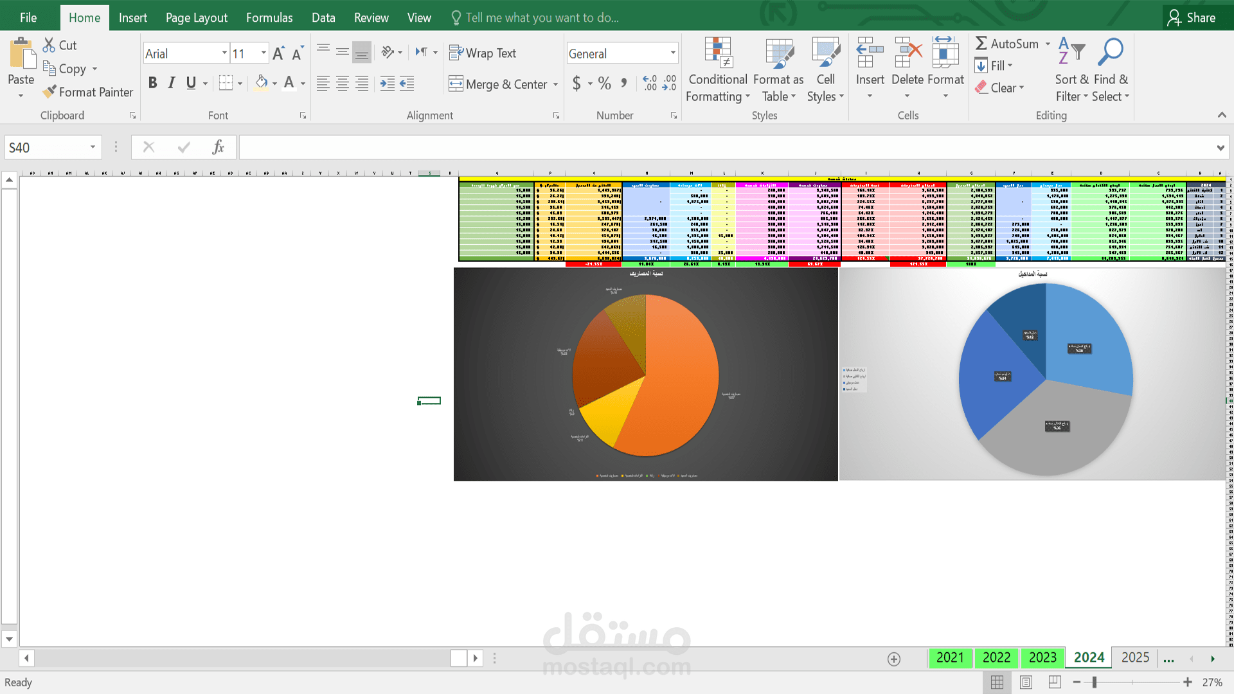Toggle italic formatting
The width and height of the screenshot is (1234, 694).
[172, 83]
